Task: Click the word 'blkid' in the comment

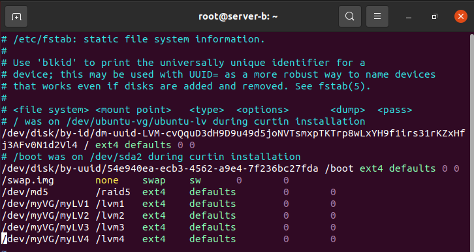Action: [x=57, y=63]
